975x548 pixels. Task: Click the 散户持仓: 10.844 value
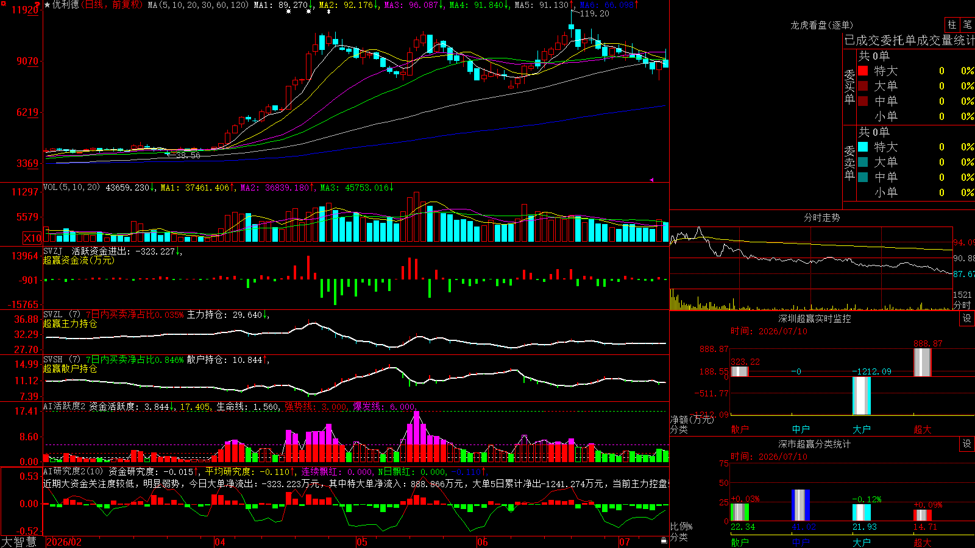coord(226,360)
